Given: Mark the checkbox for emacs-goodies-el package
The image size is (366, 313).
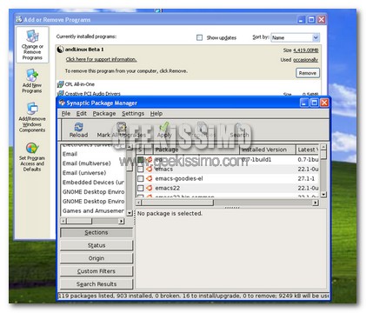Looking at the screenshot, I should pyautogui.click(x=141, y=178).
